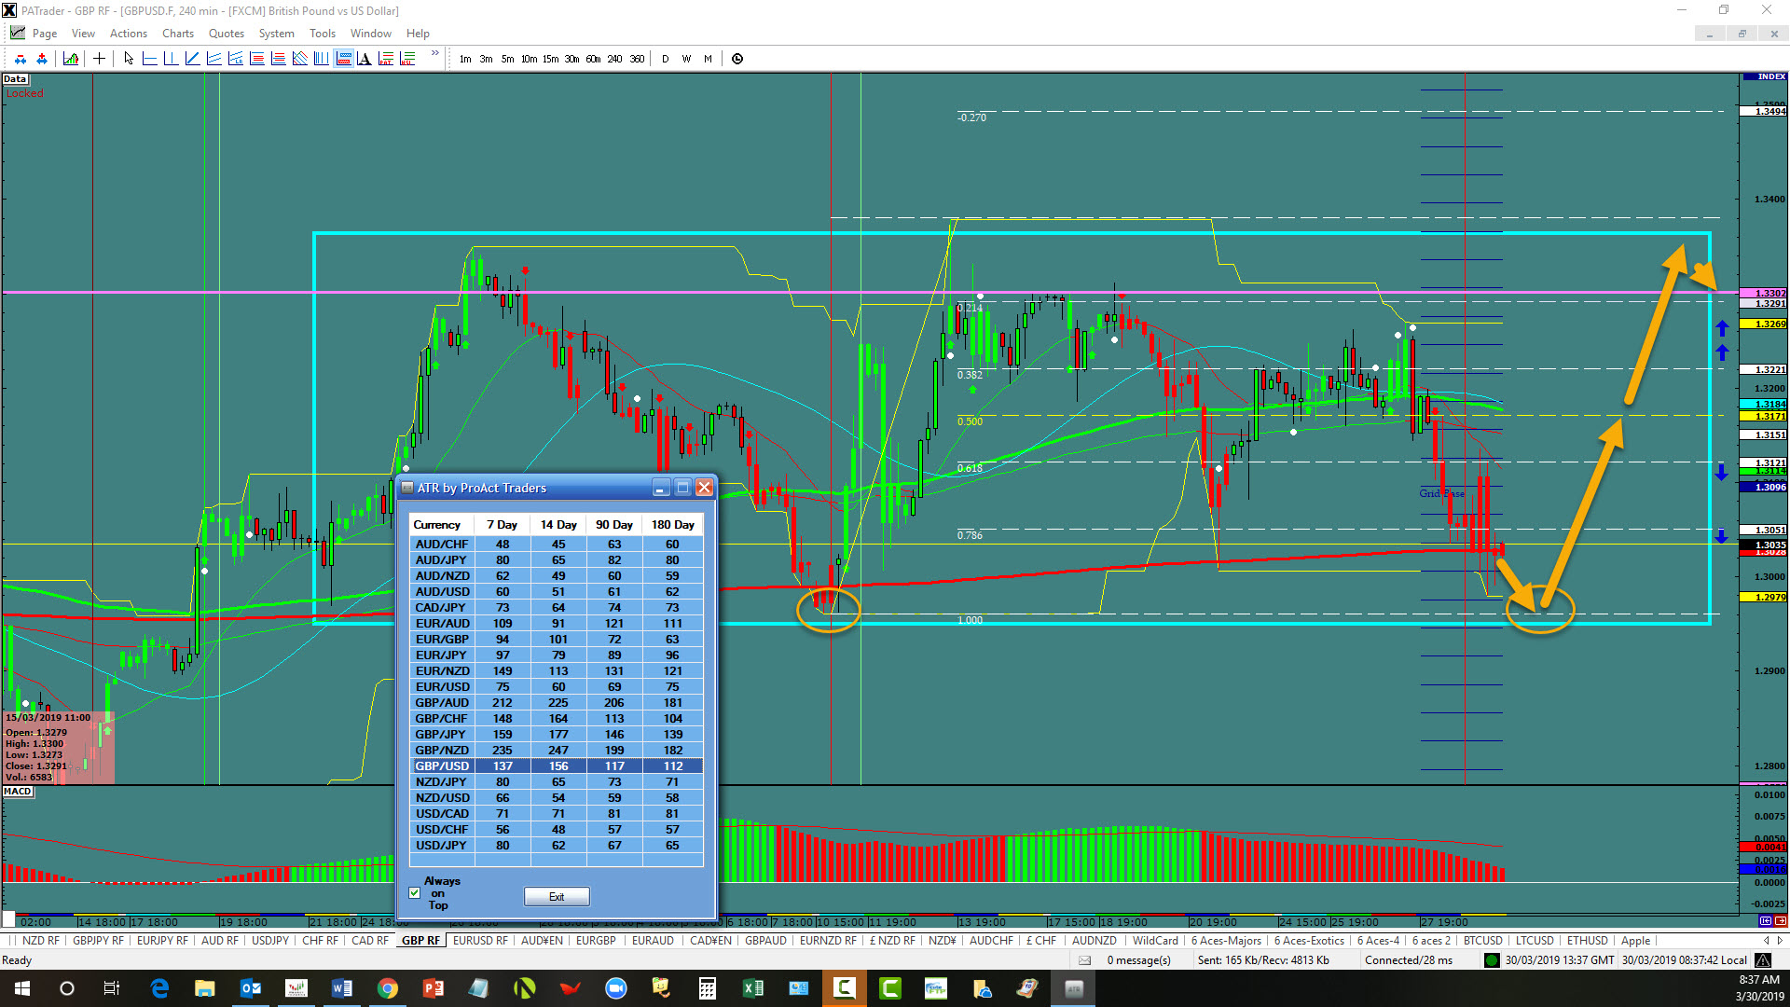Toggle the highlighted grid lines tool

click(x=343, y=59)
